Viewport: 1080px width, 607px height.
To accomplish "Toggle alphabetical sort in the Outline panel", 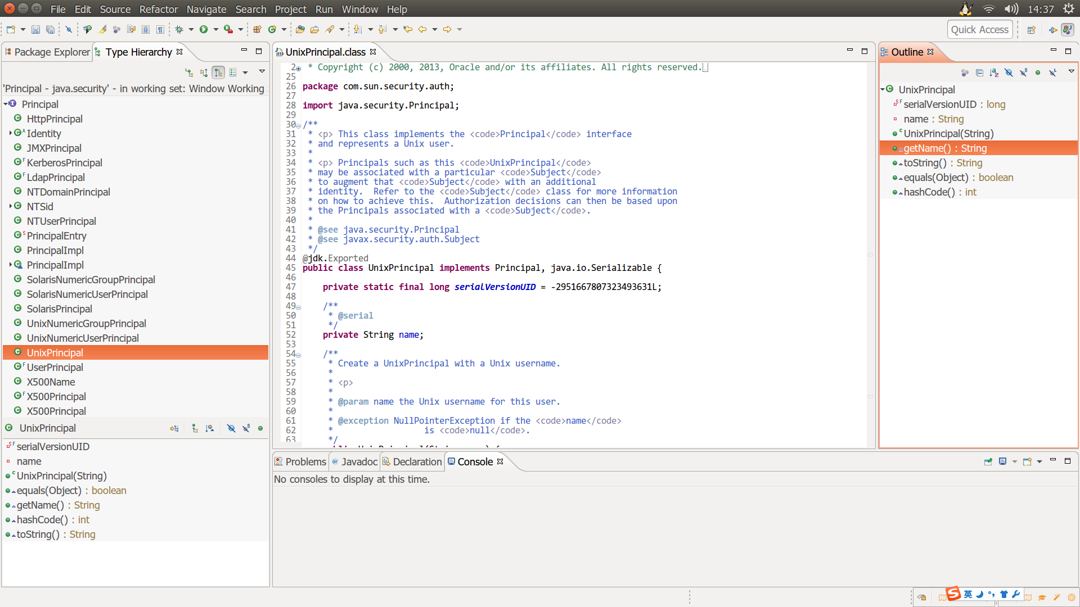I will pos(994,73).
